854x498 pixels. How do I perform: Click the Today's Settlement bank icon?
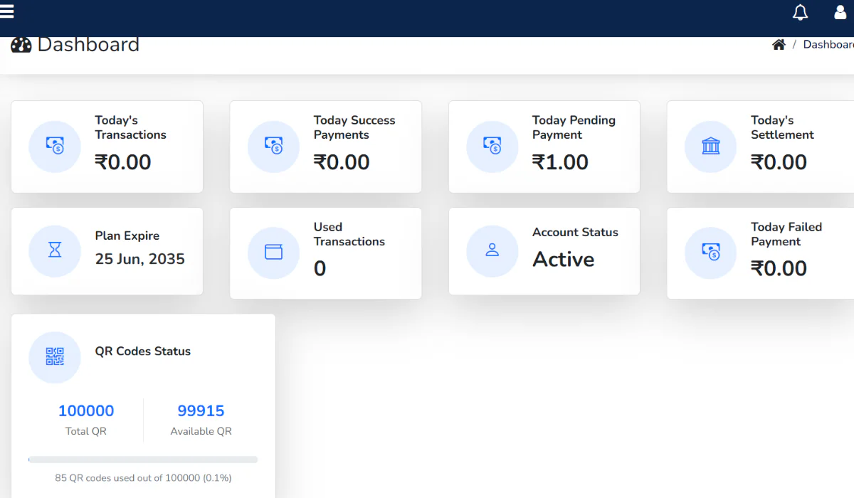click(x=710, y=147)
